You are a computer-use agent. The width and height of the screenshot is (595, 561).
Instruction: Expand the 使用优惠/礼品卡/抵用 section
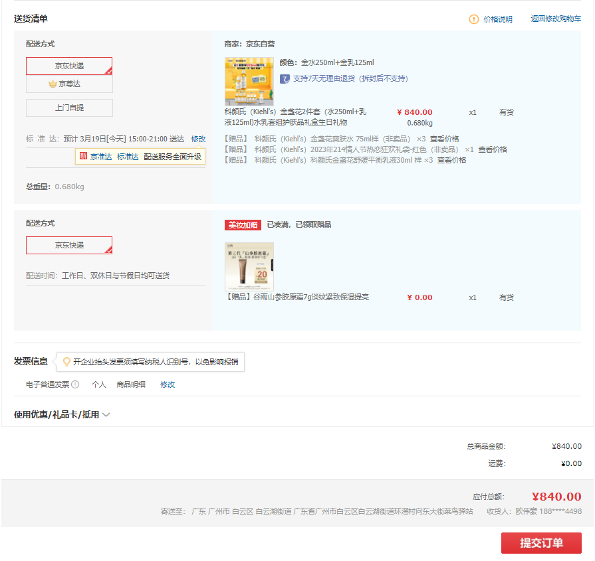(x=62, y=415)
